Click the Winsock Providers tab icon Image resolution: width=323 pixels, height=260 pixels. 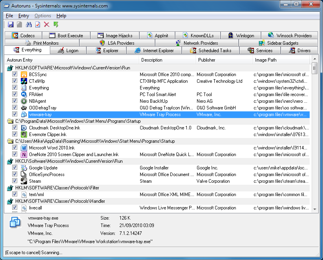point(270,35)
